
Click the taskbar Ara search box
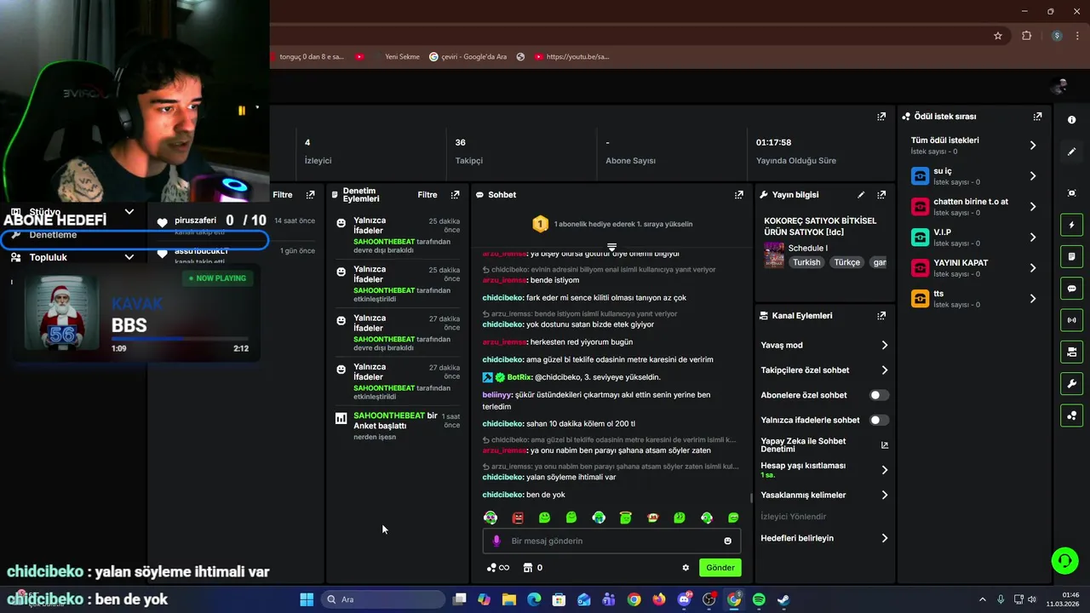[x=383, y=599]
